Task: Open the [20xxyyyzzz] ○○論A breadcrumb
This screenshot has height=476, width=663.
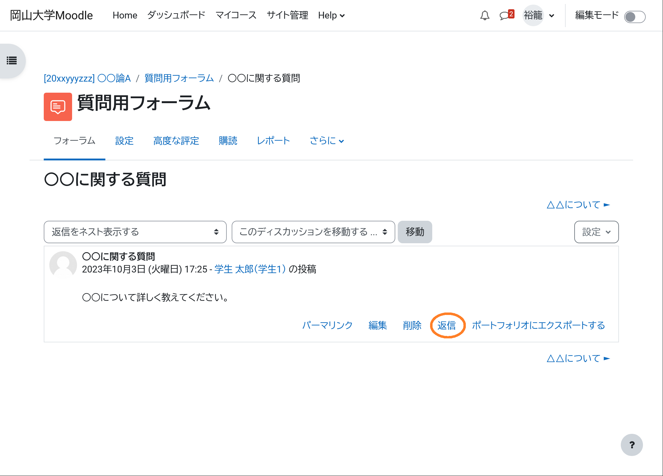Action: click(x=87, y=78)
